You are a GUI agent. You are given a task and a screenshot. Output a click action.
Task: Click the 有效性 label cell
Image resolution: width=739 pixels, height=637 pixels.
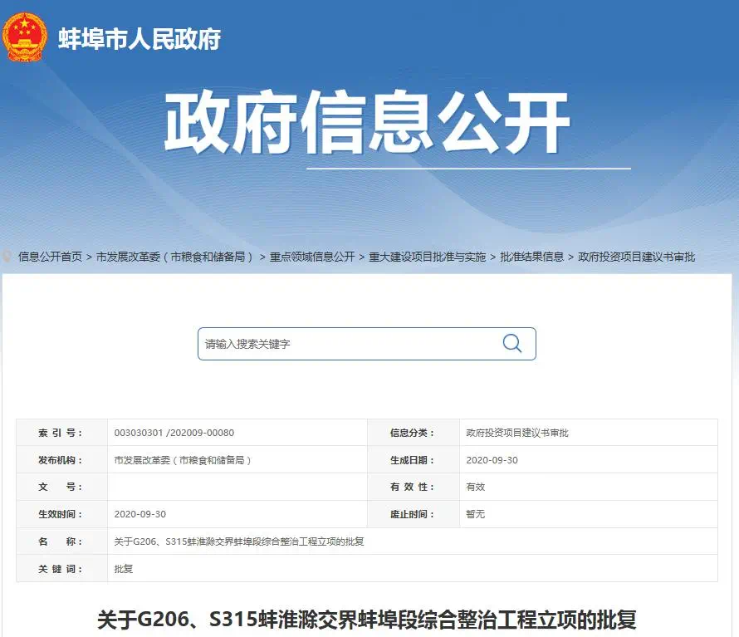pyautogui.click(x=414, y=487)
